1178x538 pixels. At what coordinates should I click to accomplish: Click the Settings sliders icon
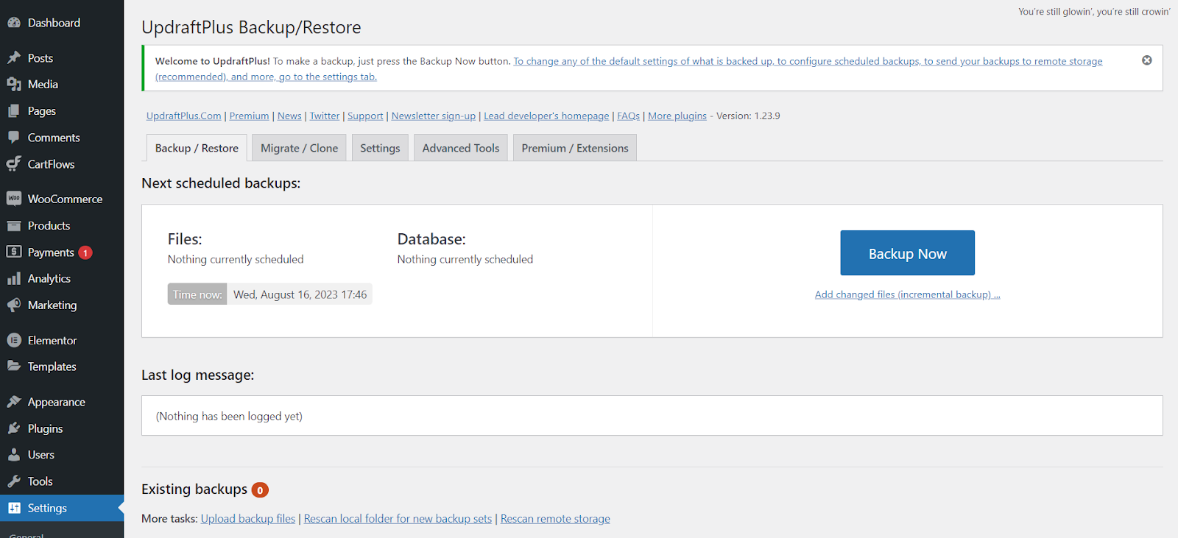[x=14, y=508]
